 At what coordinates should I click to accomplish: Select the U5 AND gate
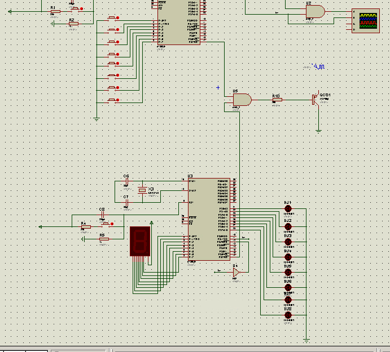(x=242, y=100)
